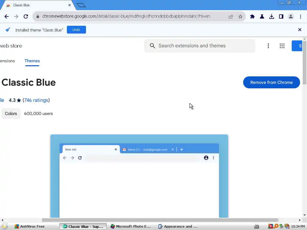Click the share page icon in address bar

[x=231, y=17]
